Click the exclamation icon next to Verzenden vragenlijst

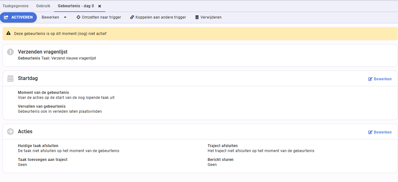pos(10,52)
